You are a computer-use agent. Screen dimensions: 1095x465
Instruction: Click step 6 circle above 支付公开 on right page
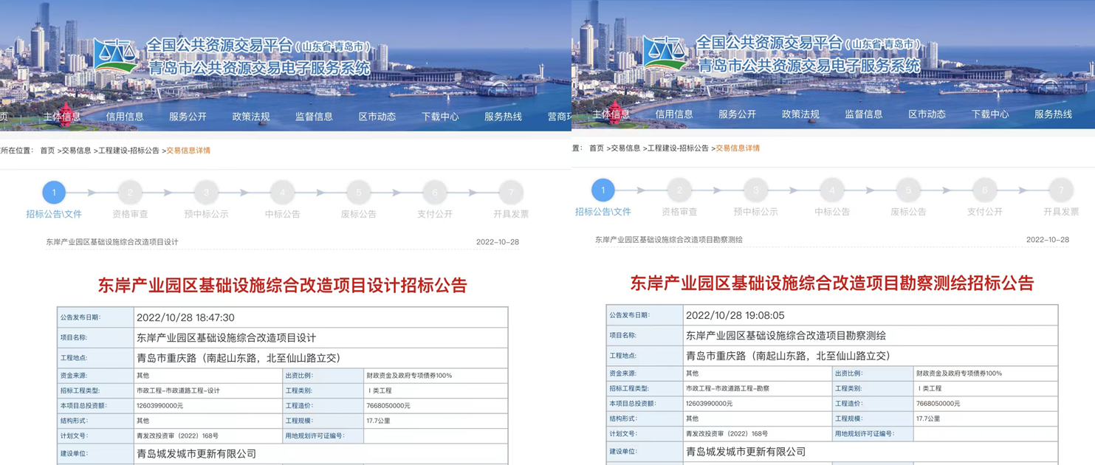[984, 190]
